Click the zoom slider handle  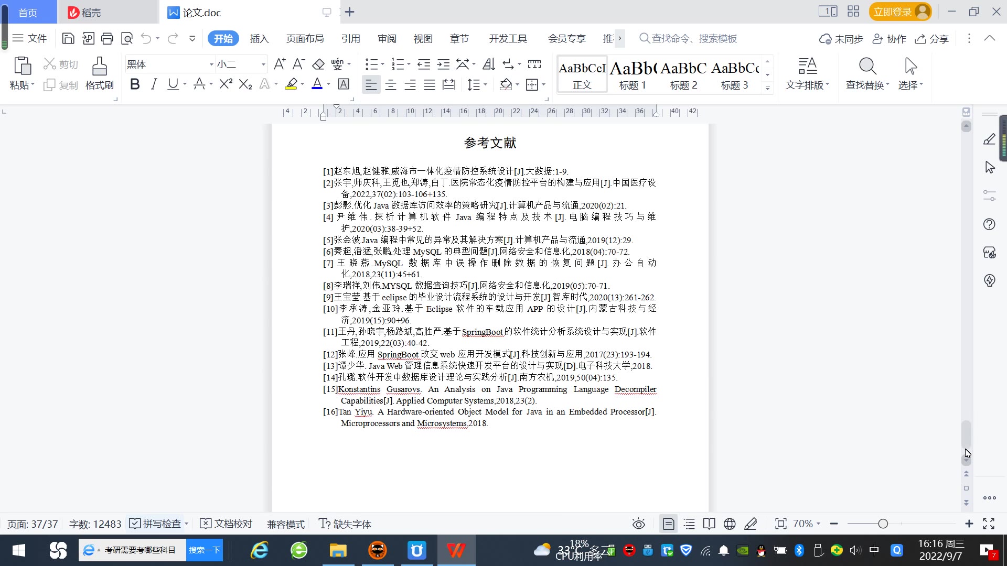(x=883, y=524)
